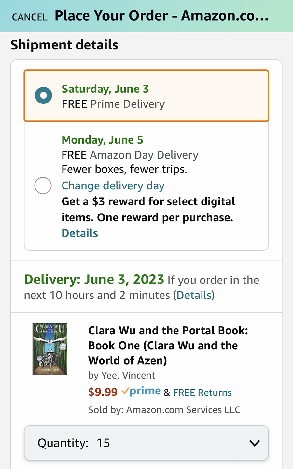Tap the Shipment details heading

64,45
